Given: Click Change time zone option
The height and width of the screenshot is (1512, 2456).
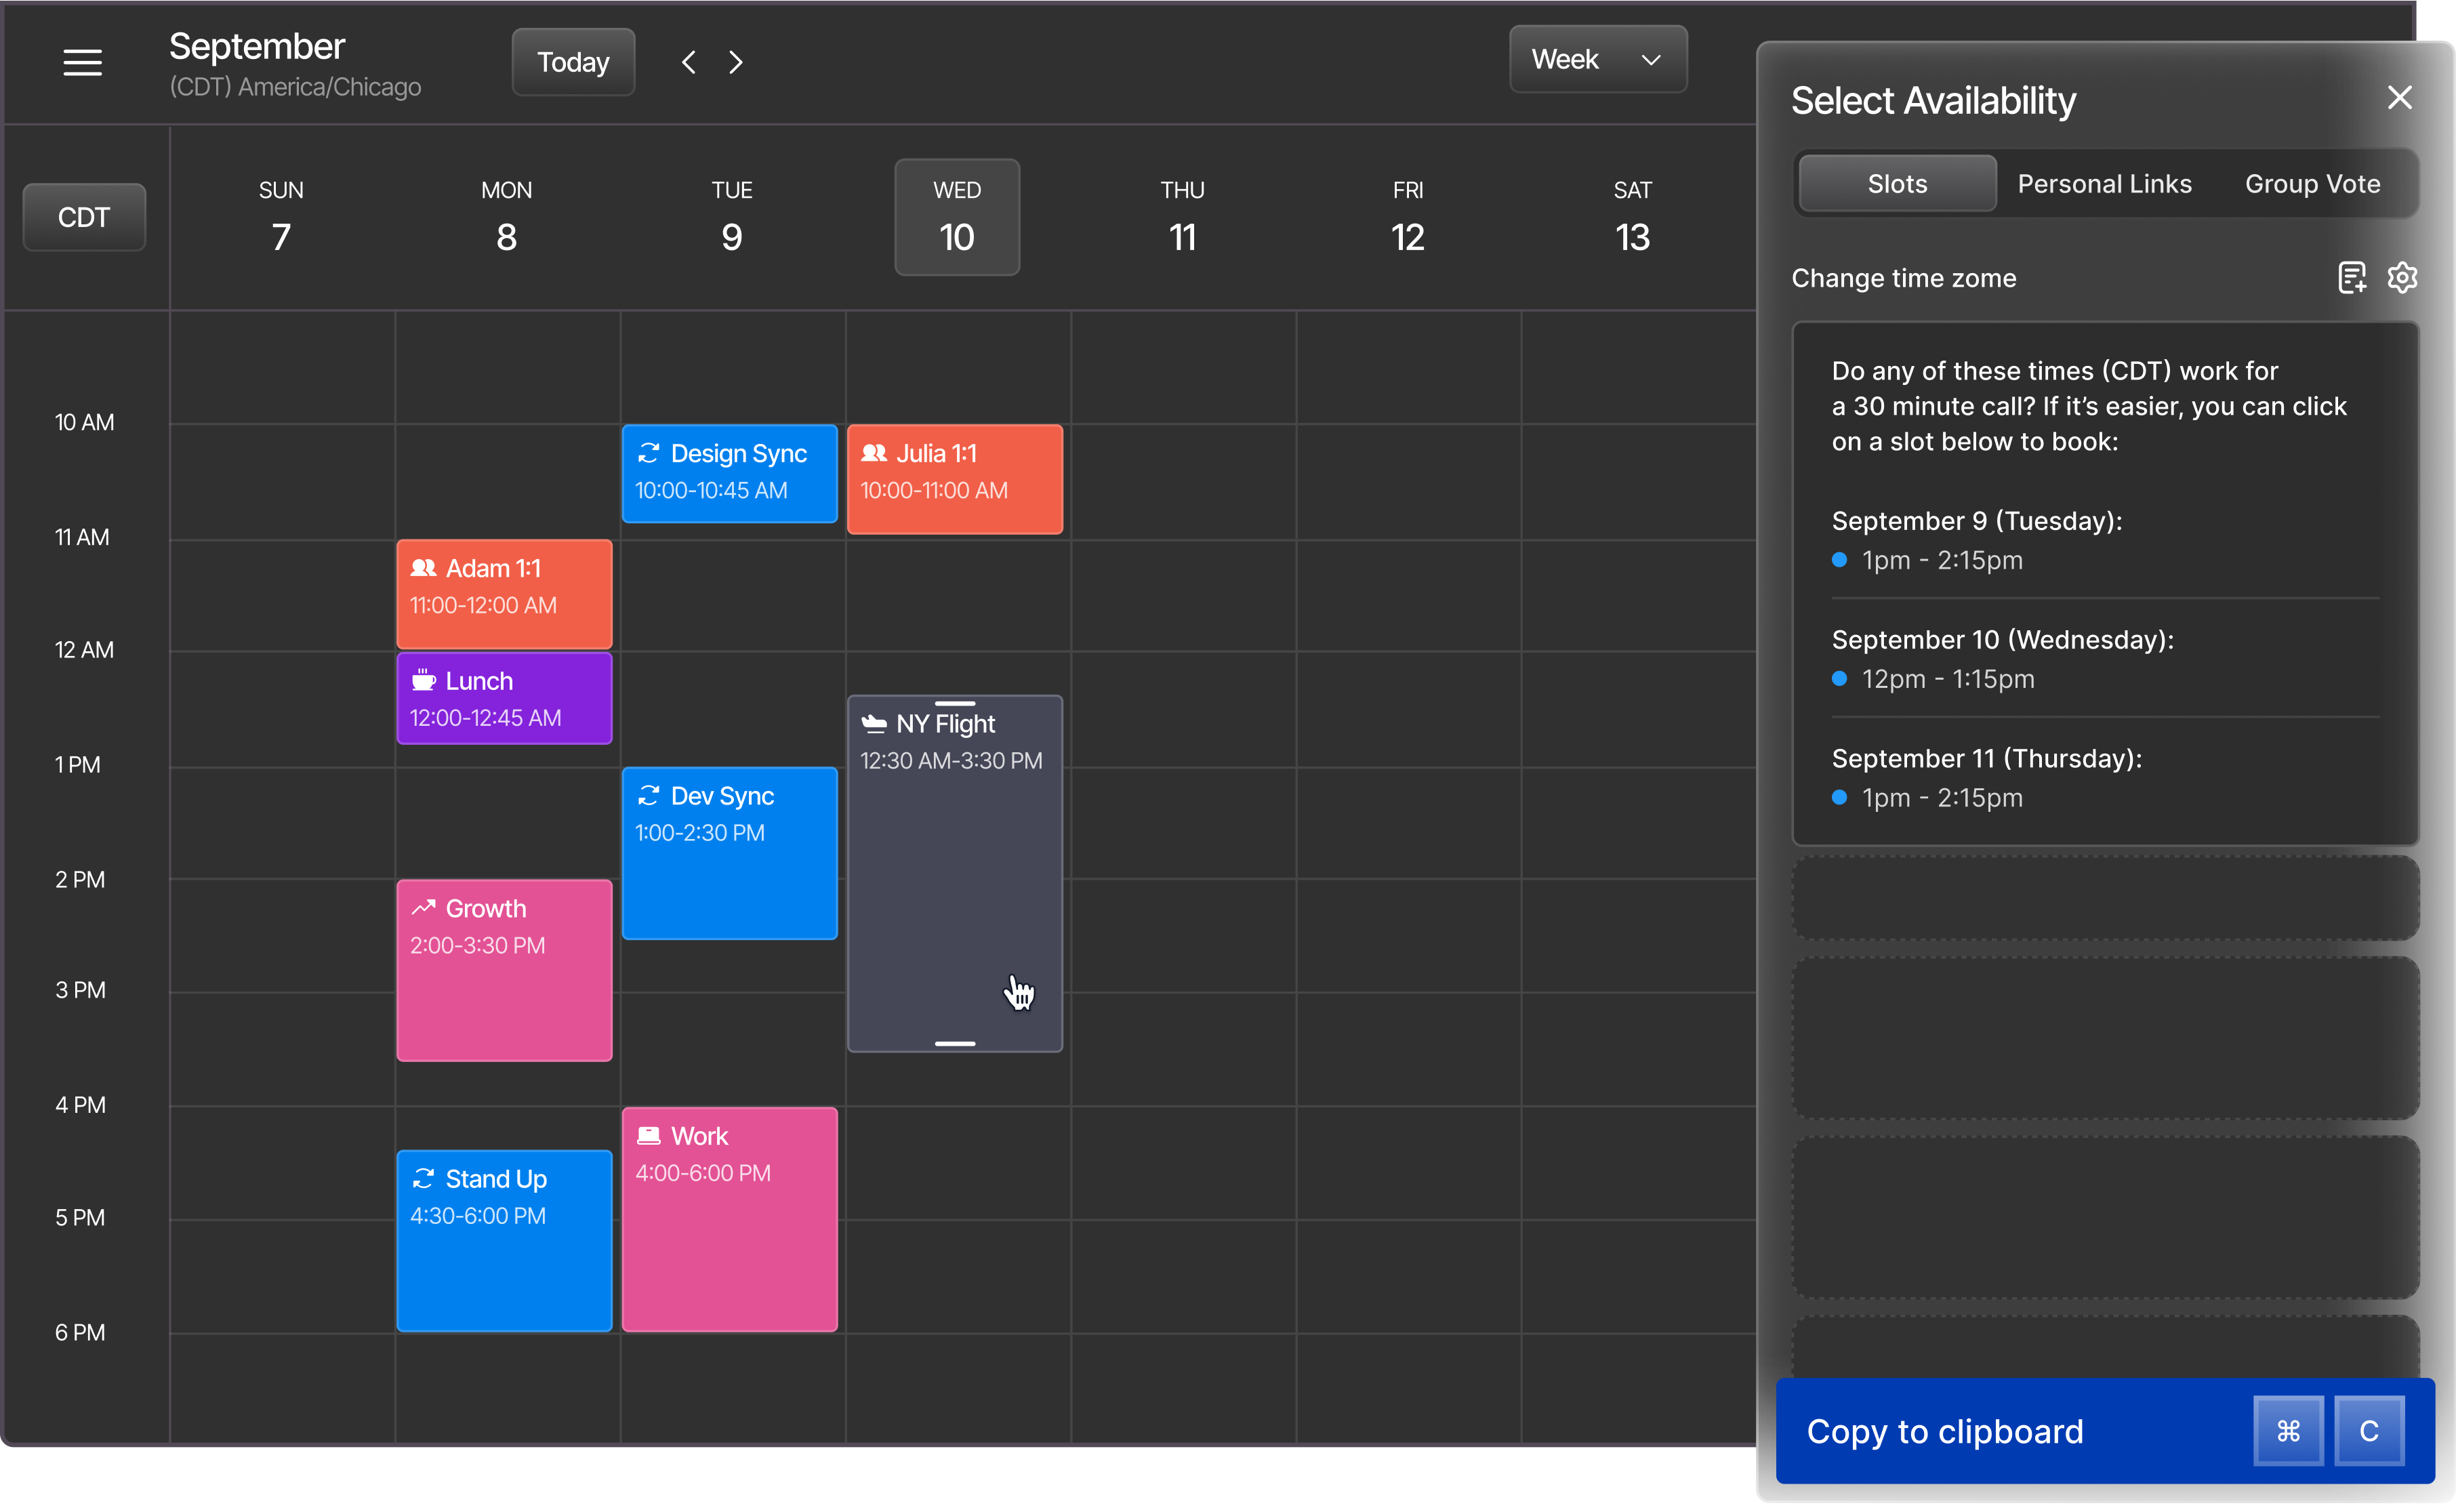Looking at the screenshot, I should click(x=1903, y=278).
